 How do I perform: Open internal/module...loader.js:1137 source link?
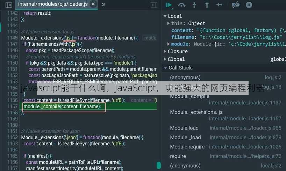[245, 103]
